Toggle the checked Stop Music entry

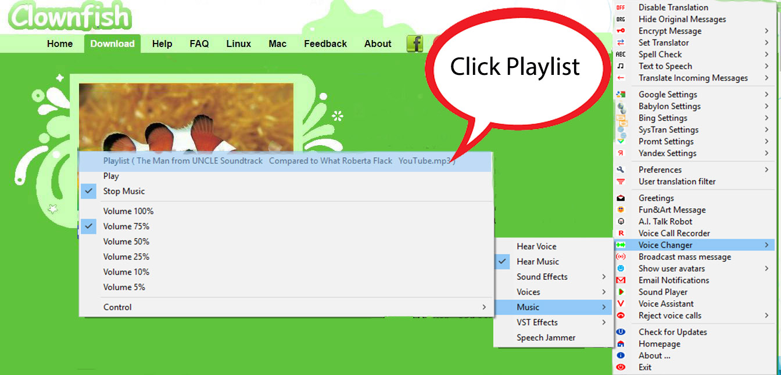(285, 191)
